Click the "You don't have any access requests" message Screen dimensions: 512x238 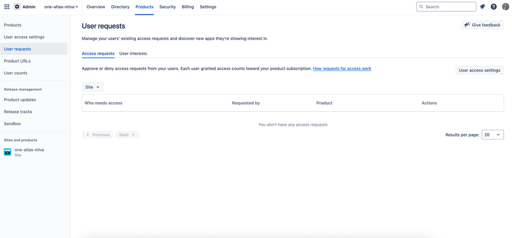tap(293, 125)
